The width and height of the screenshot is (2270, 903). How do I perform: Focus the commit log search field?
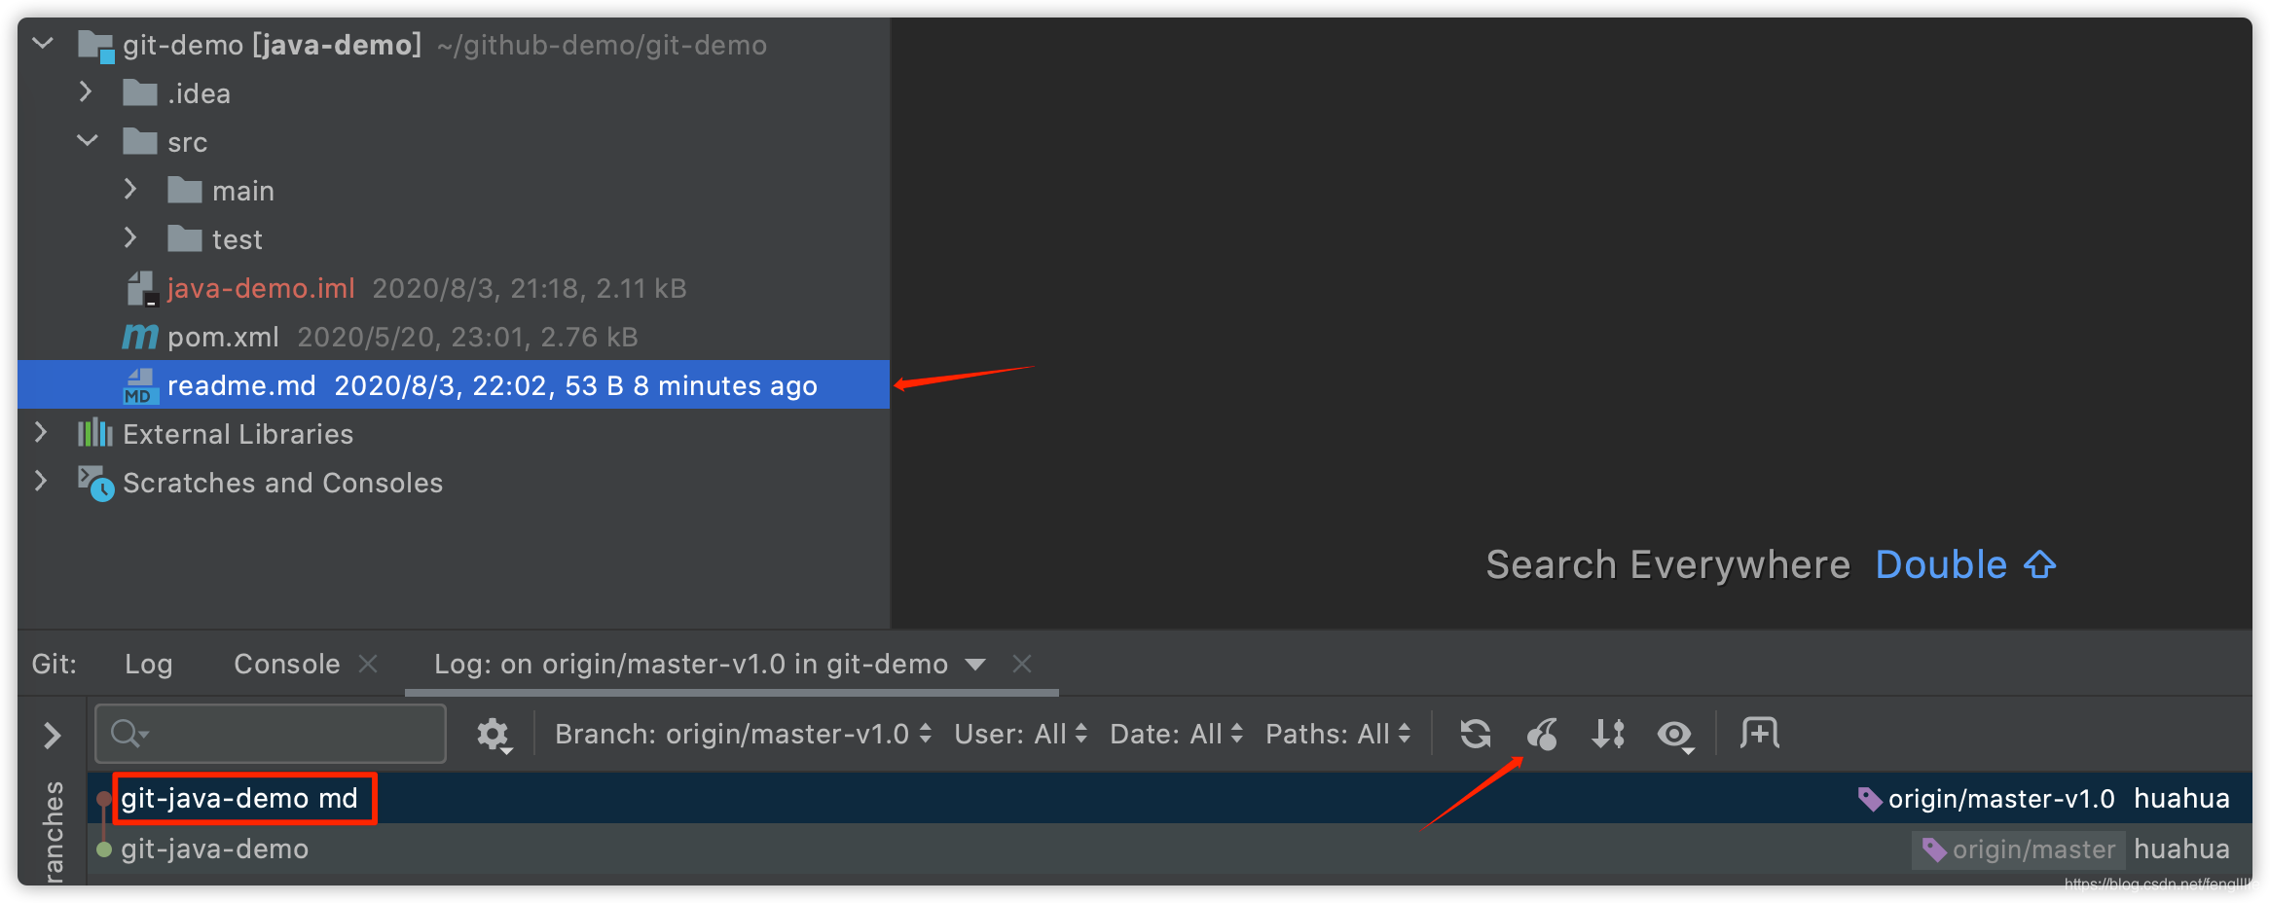271,734
